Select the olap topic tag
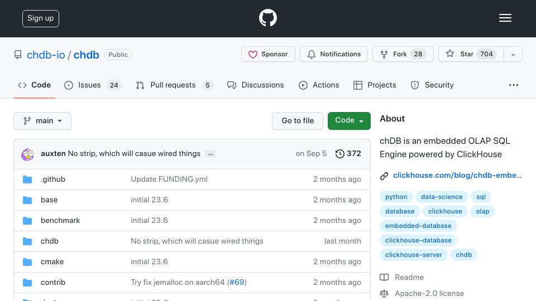Screen dimensions: 536x301 click(x=482, y=211)
